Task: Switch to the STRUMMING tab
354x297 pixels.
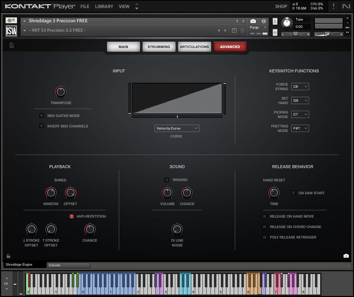Action: tap(159, 47)
